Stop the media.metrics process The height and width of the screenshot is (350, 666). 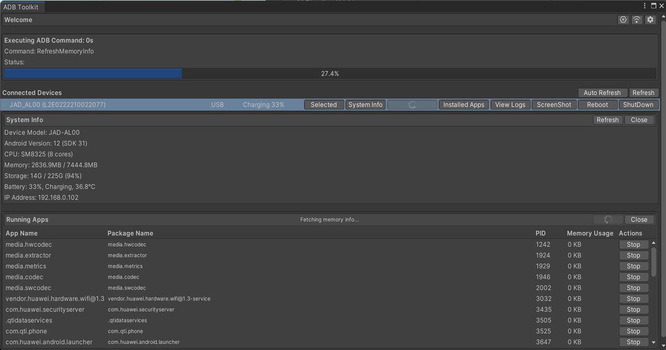point(633,266)
